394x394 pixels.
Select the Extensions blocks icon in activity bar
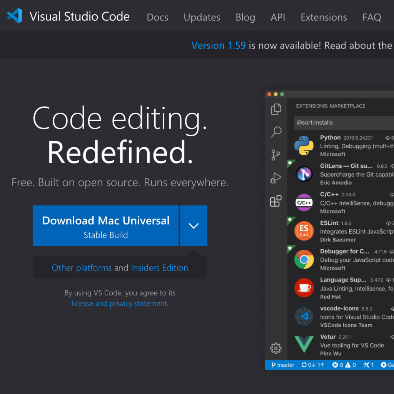click(275, 201)
